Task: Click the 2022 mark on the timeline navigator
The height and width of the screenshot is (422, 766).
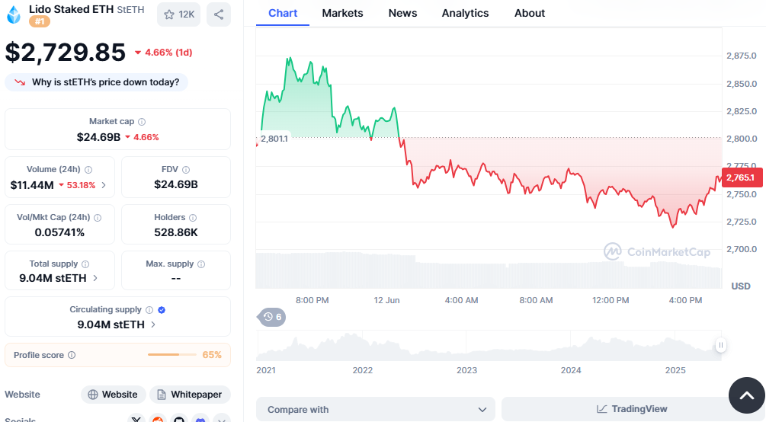Action: [x=363, y=370]
